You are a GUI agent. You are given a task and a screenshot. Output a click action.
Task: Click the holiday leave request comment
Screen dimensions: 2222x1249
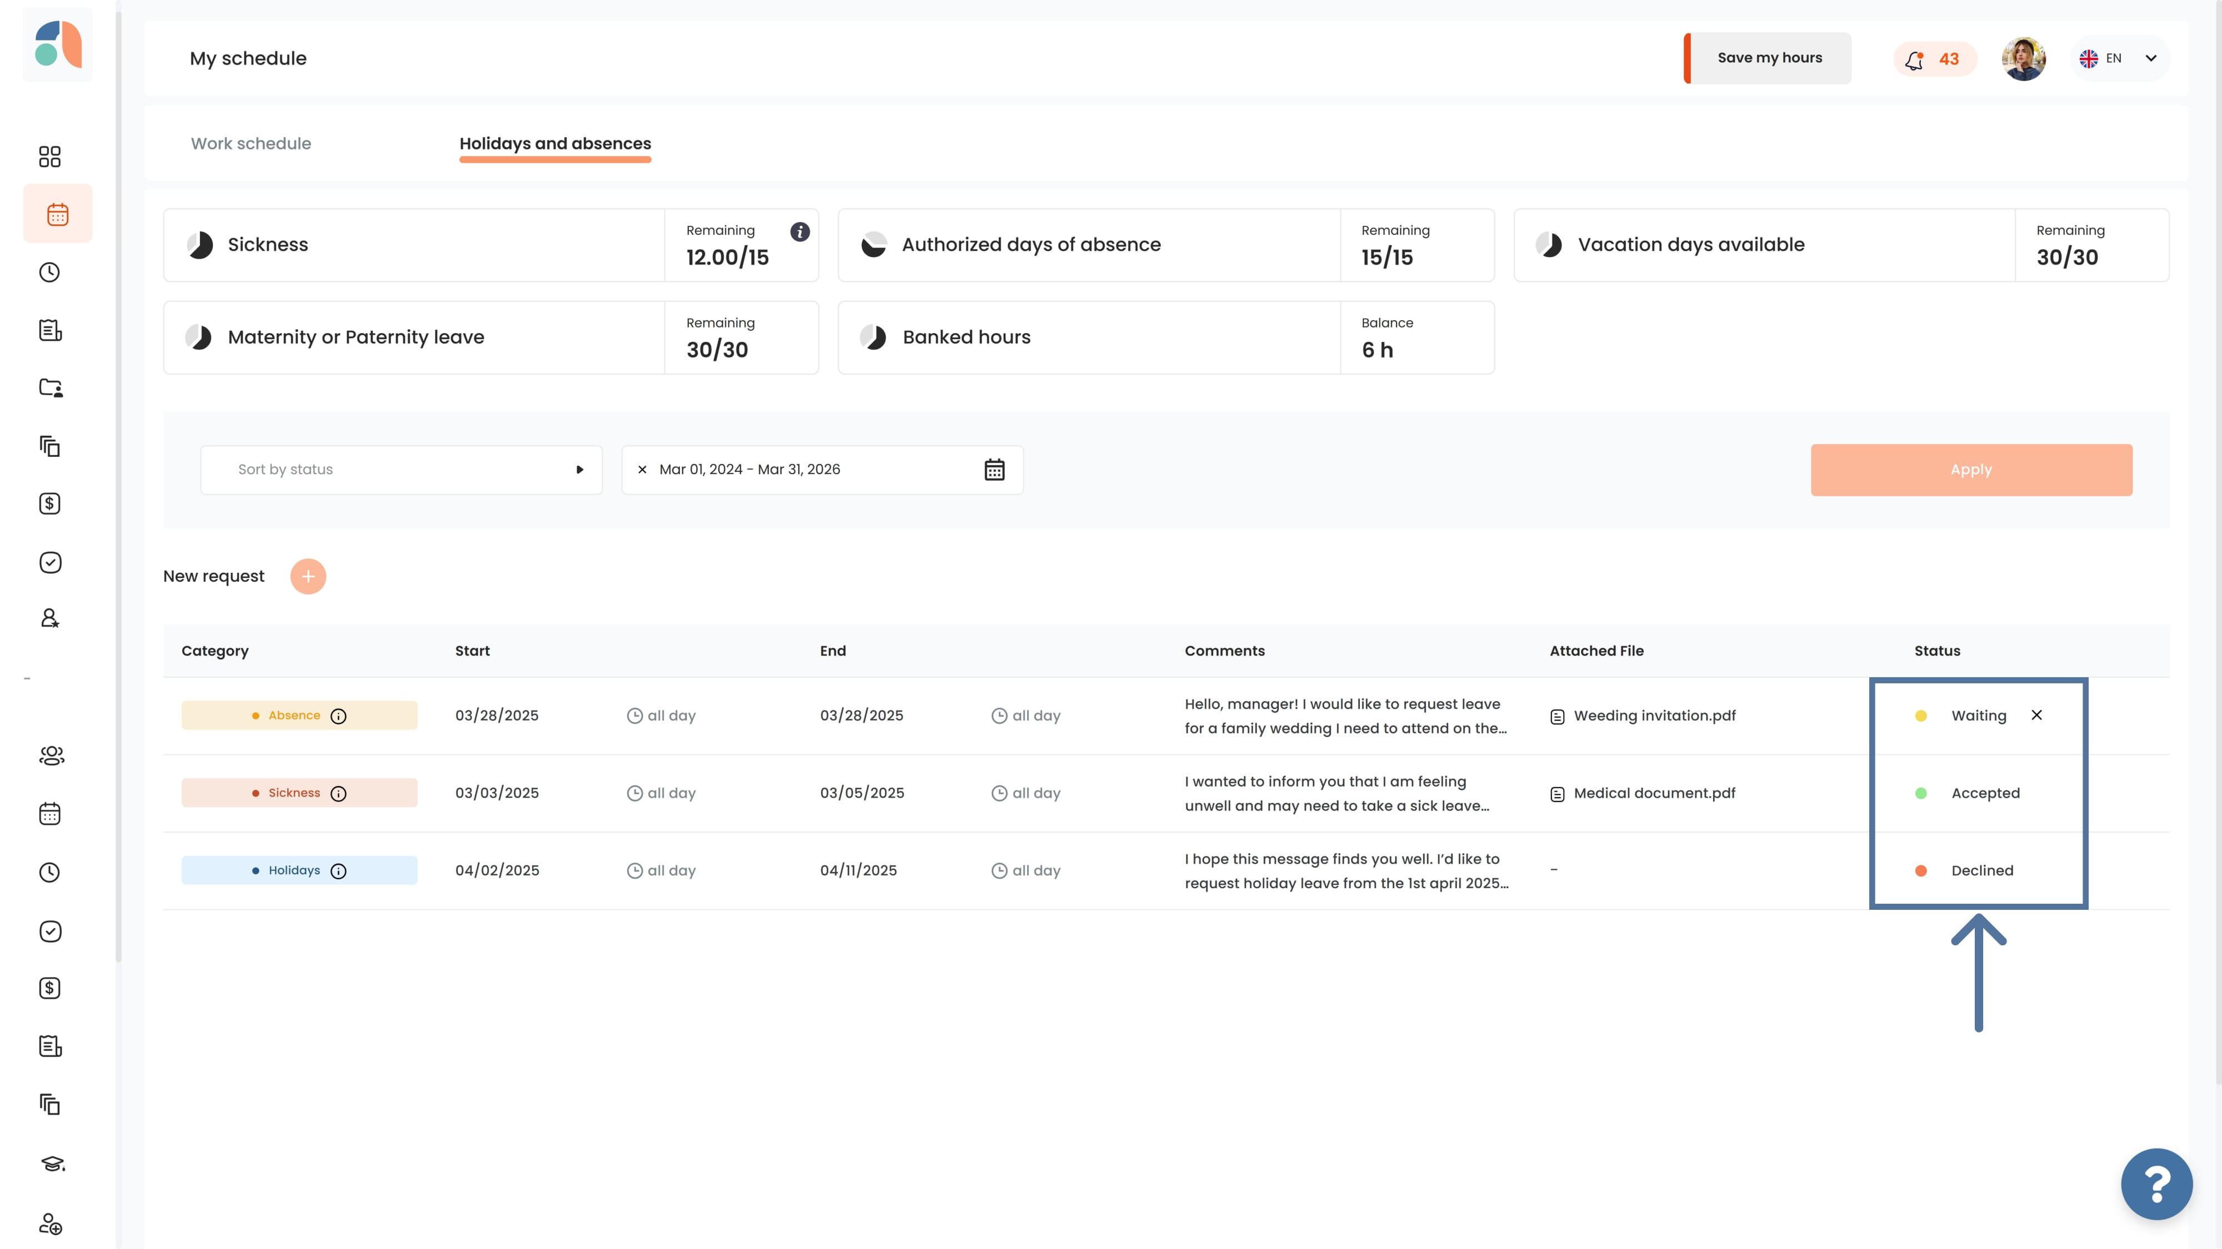[1347, 872]
